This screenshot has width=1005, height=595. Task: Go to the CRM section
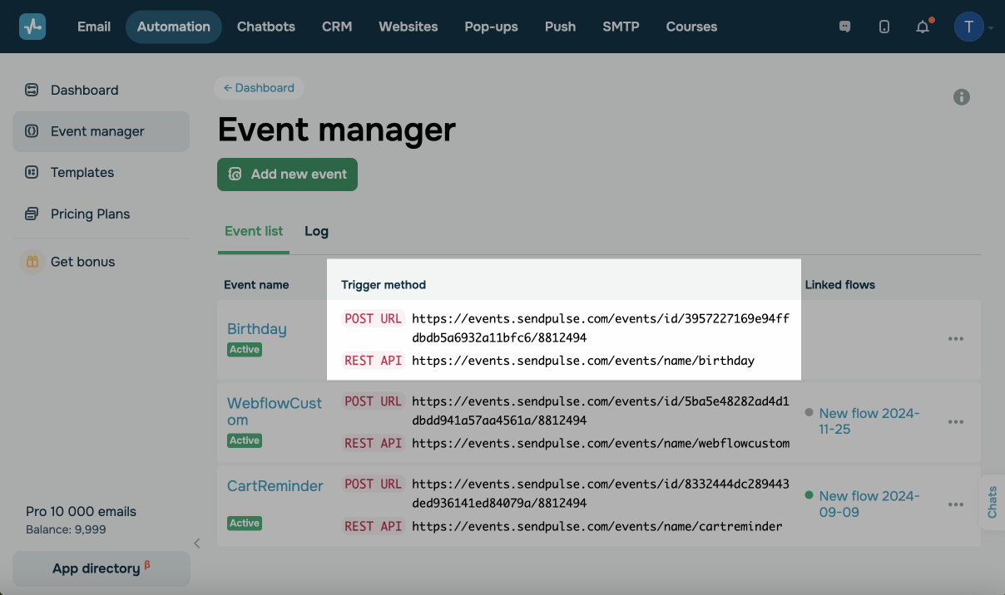pyautogui.click(x=337, y=27)
